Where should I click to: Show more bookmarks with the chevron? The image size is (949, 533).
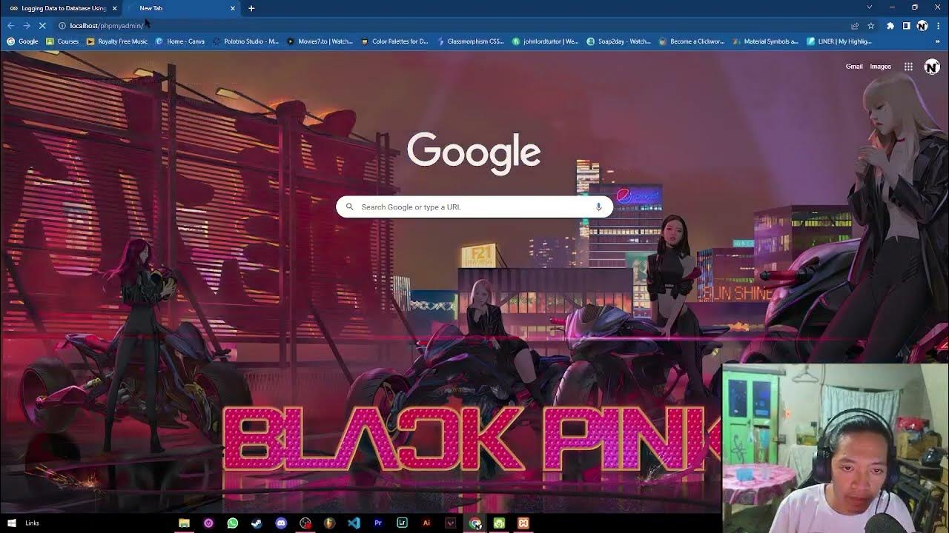pyautogui.click(x=937, y=41)
